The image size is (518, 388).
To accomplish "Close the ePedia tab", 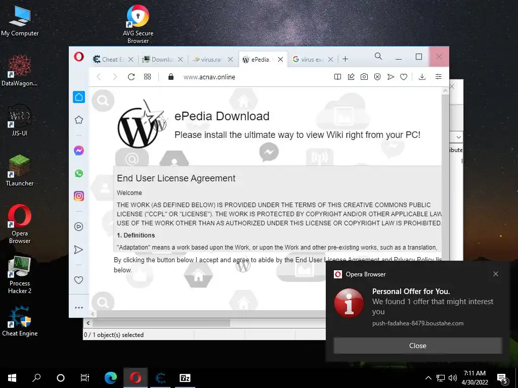I will click(x=280, y=60).
